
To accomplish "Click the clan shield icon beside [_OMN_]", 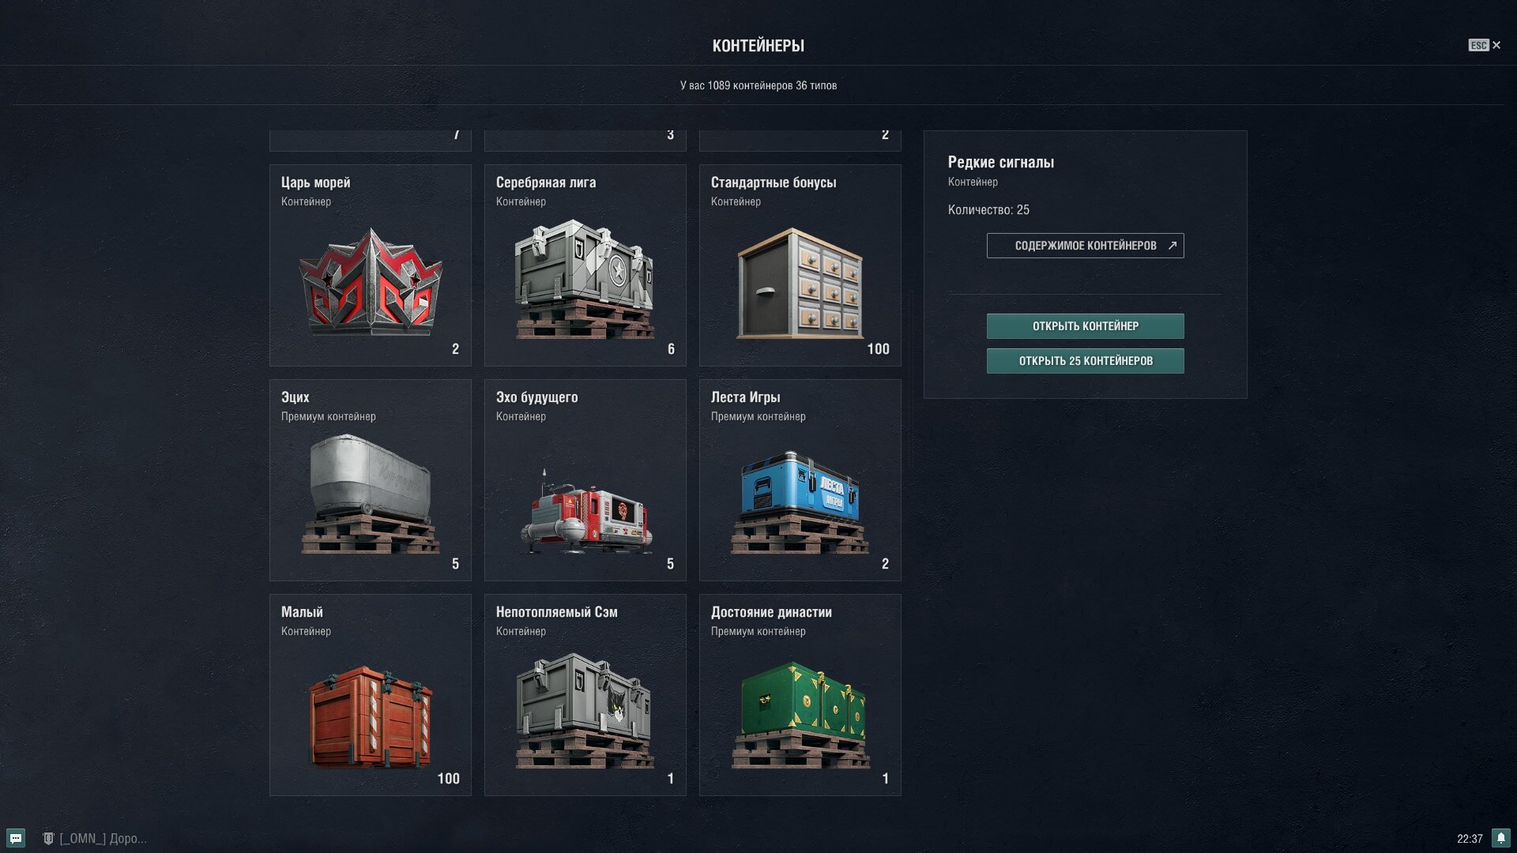I will [x=48, y=839].
